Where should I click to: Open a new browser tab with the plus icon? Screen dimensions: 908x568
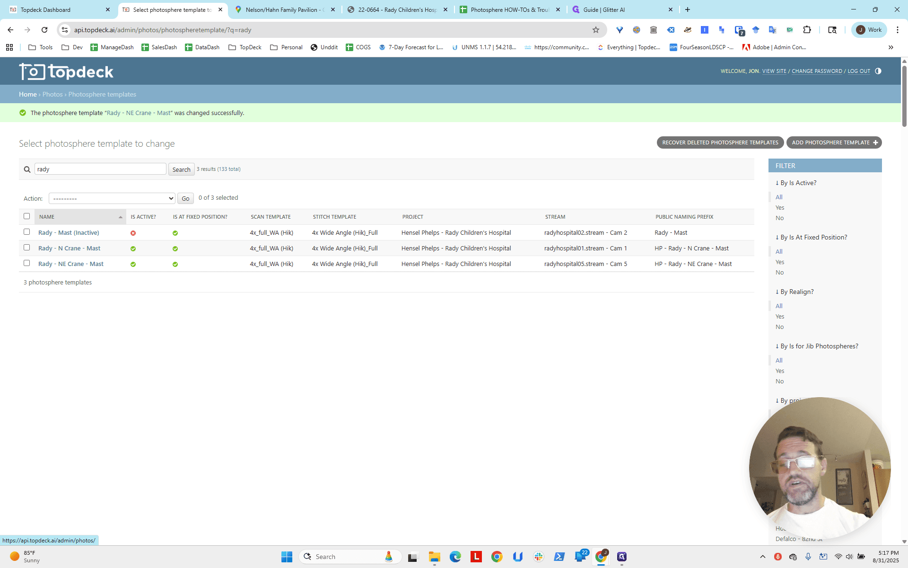[688, 9]
